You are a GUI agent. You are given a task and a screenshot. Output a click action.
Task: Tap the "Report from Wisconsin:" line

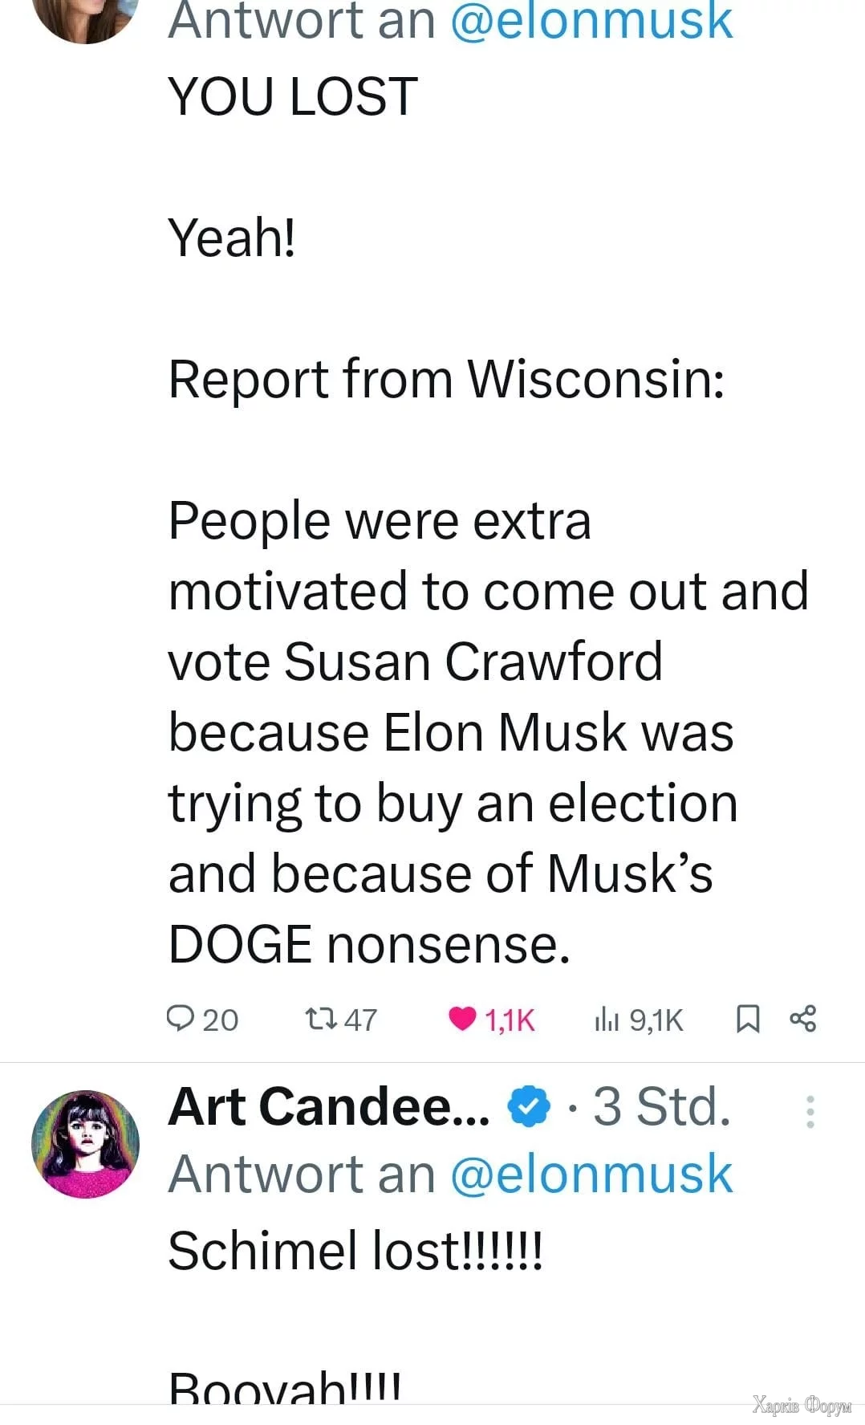click(x=446, y=379)
